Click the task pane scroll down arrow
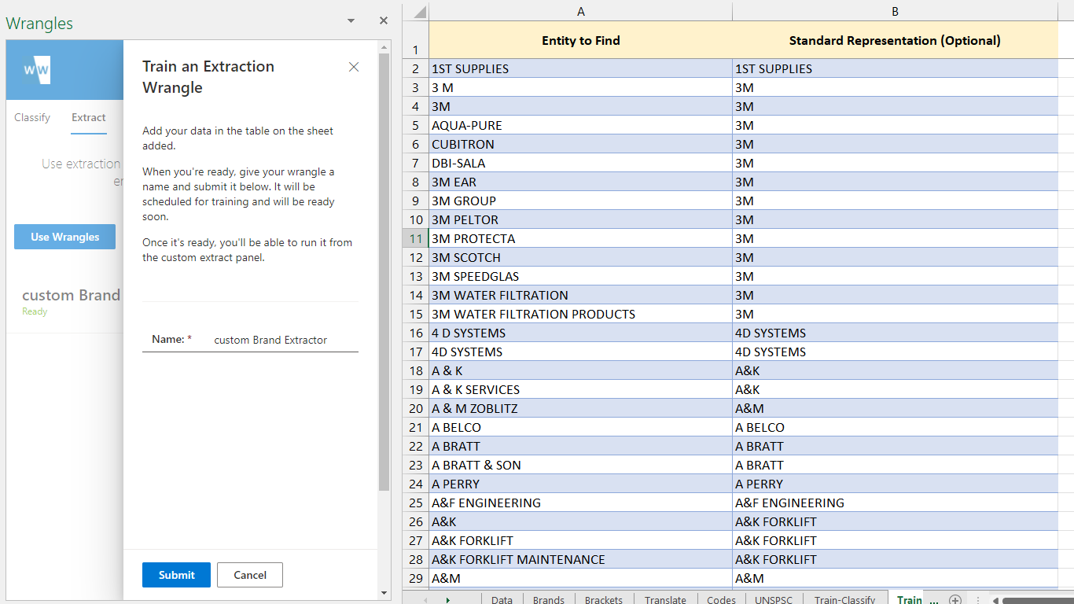 pos(384,592)
